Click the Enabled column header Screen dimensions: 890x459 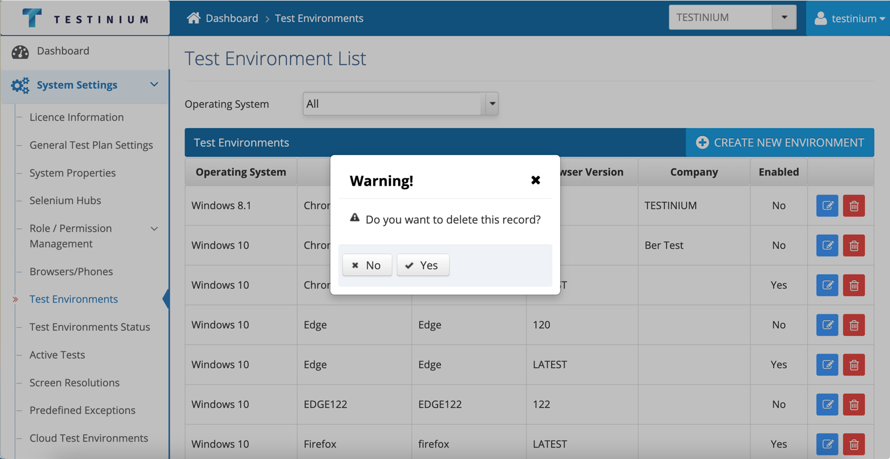(779, 172)
